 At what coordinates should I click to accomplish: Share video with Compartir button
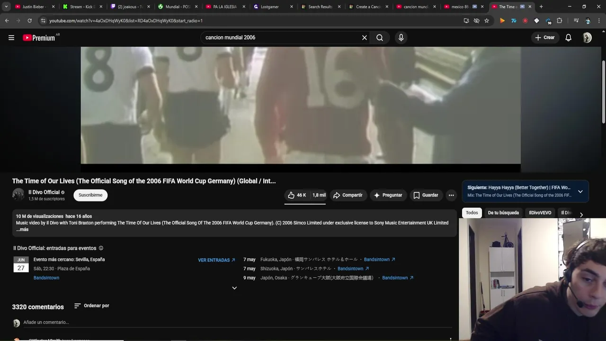[x=348, y=195]
